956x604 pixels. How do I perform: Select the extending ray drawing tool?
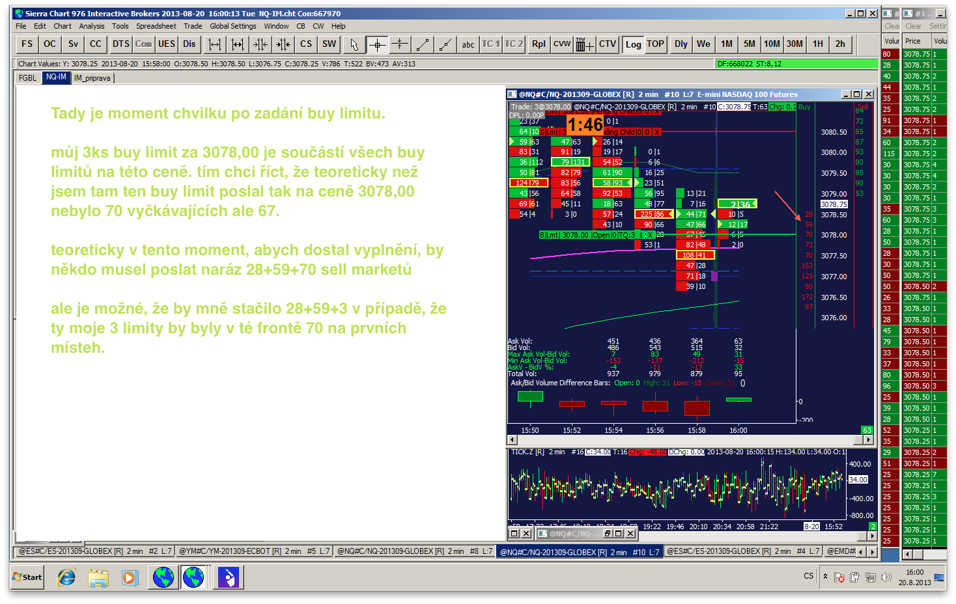(x=445, y=44)
